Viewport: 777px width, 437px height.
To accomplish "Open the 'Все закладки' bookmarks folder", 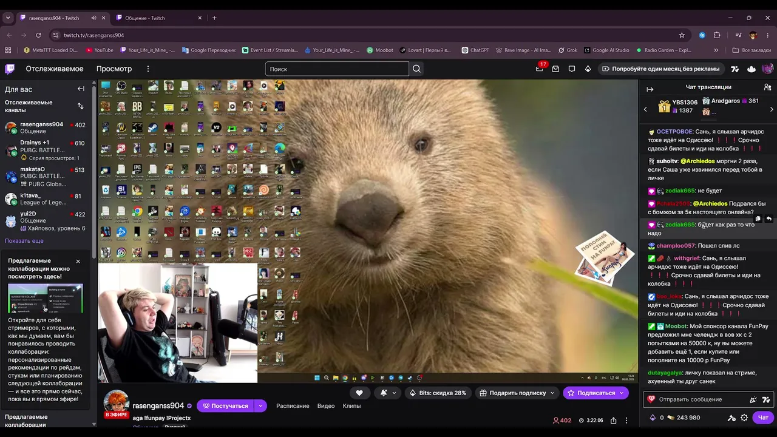I will (752, 50).
